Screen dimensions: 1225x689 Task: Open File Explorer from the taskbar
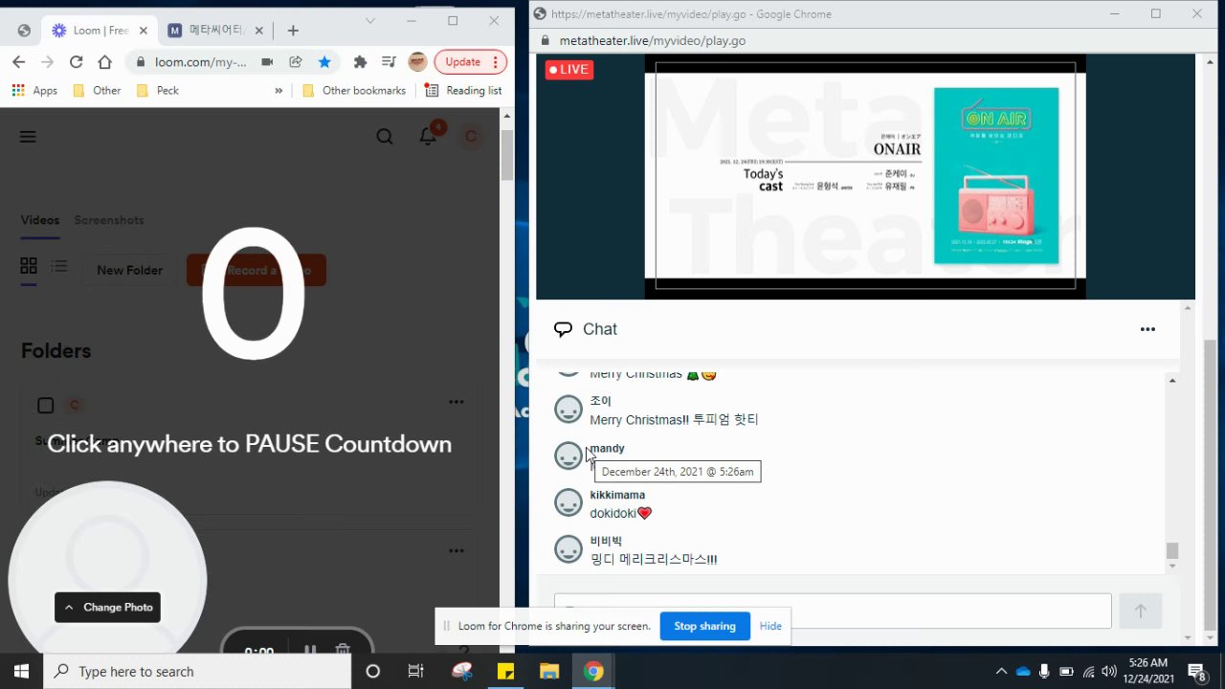[549, 671]
